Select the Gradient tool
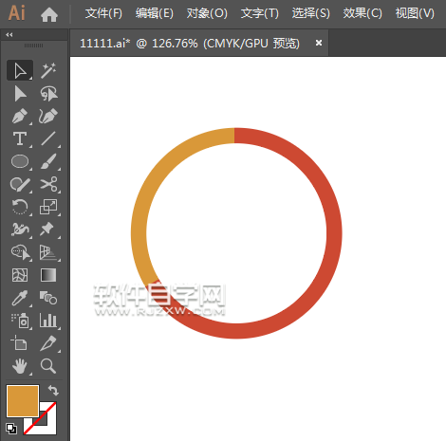Image resolution: width=446 pixels, height=441 pixels. pyautogui.click(x=48, y=275)
